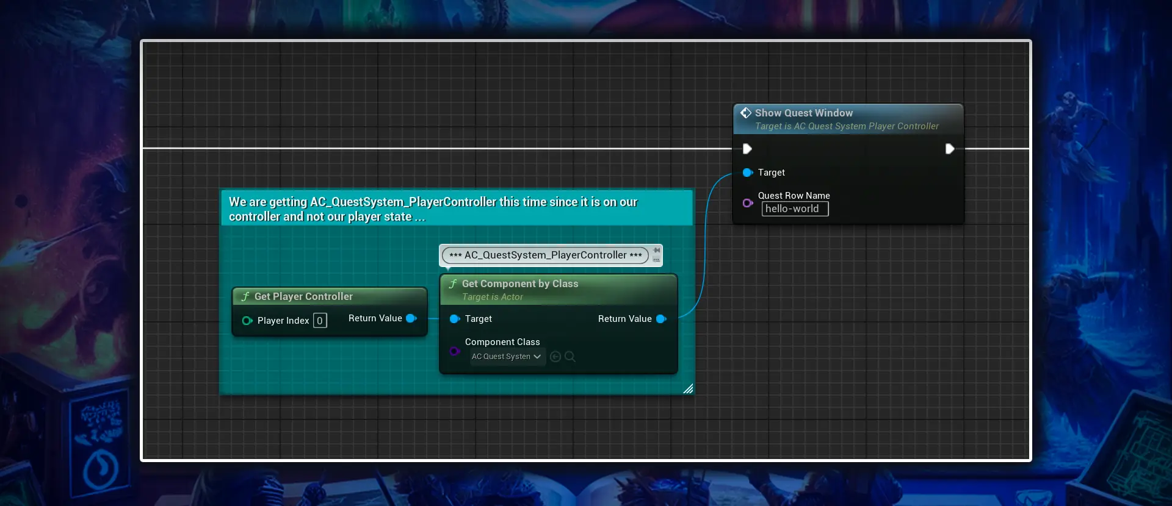Click the Player Index green pin
1172x506 pixels.
point(247,321)
